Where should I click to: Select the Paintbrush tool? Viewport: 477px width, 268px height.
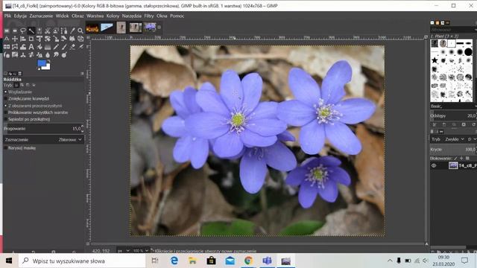click(64, 47)
